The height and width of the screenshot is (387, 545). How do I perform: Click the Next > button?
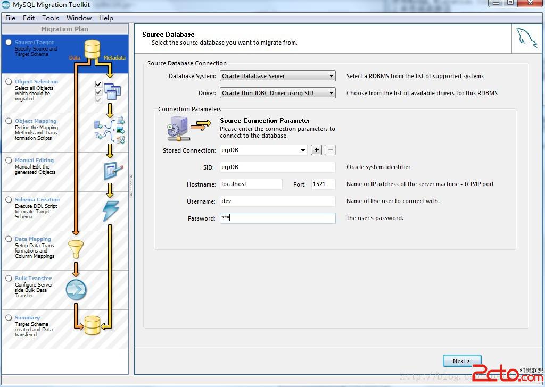click(462, 361)
